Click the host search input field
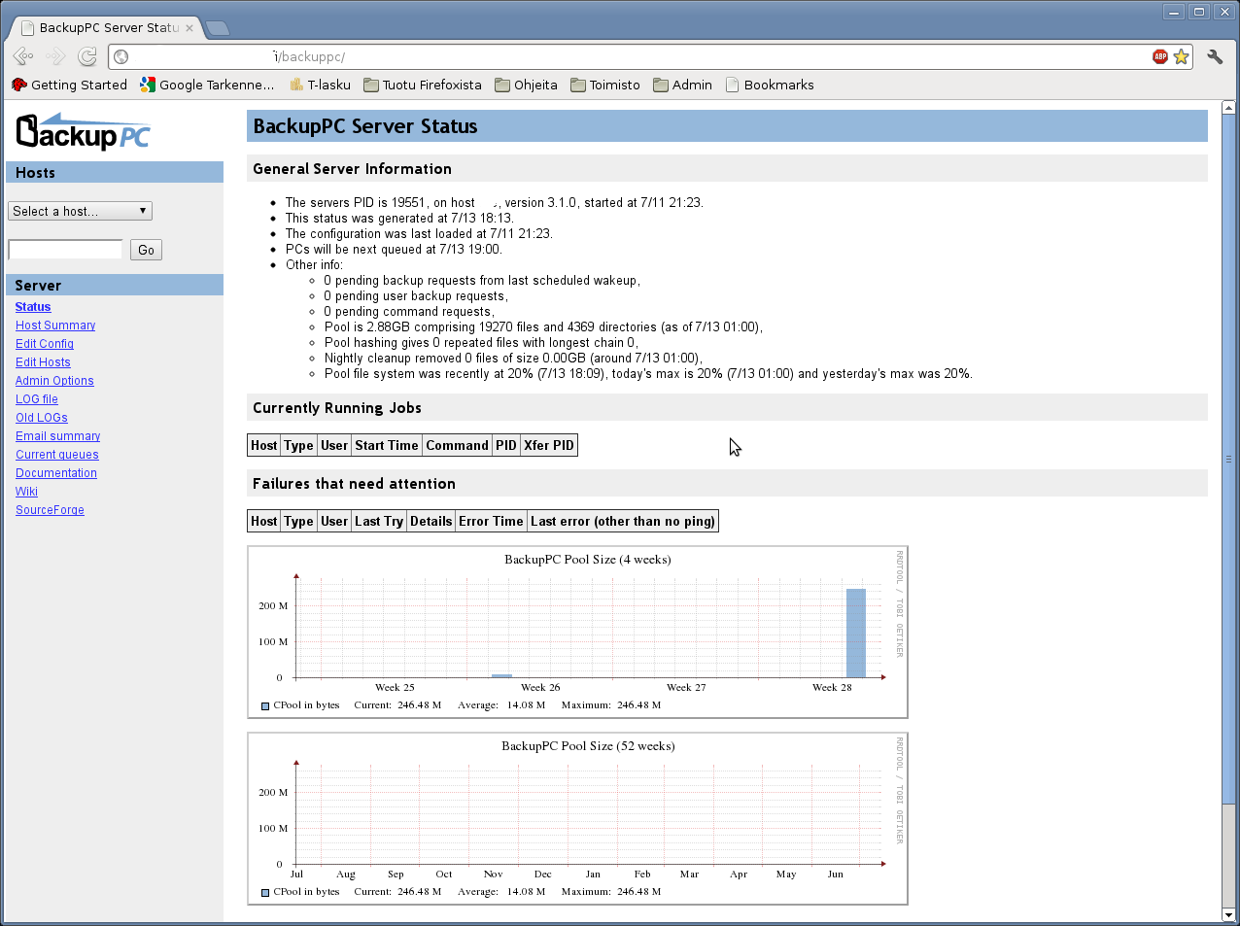 pos(65,250)
